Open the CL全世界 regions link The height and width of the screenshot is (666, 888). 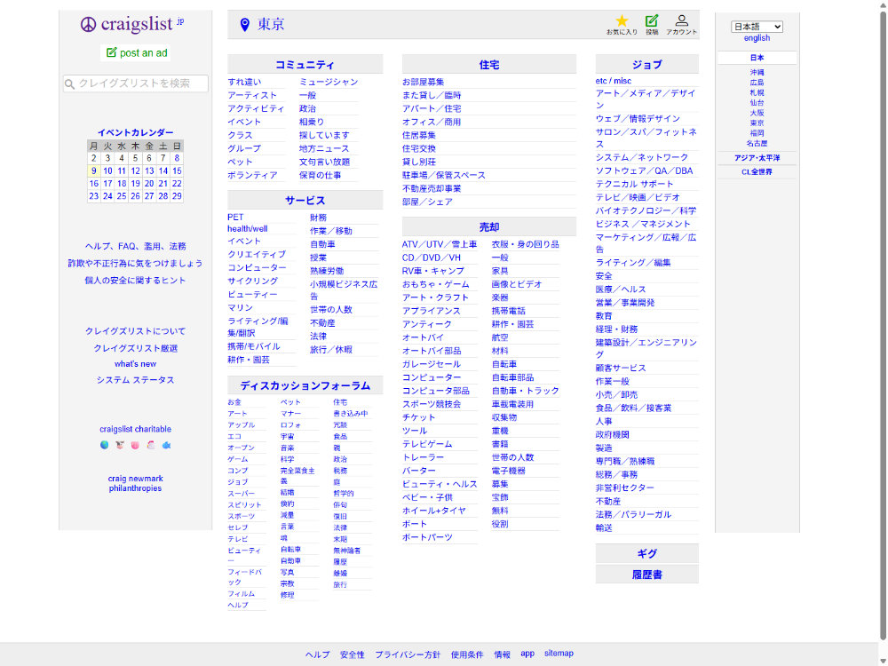click(x=757, y=170)
